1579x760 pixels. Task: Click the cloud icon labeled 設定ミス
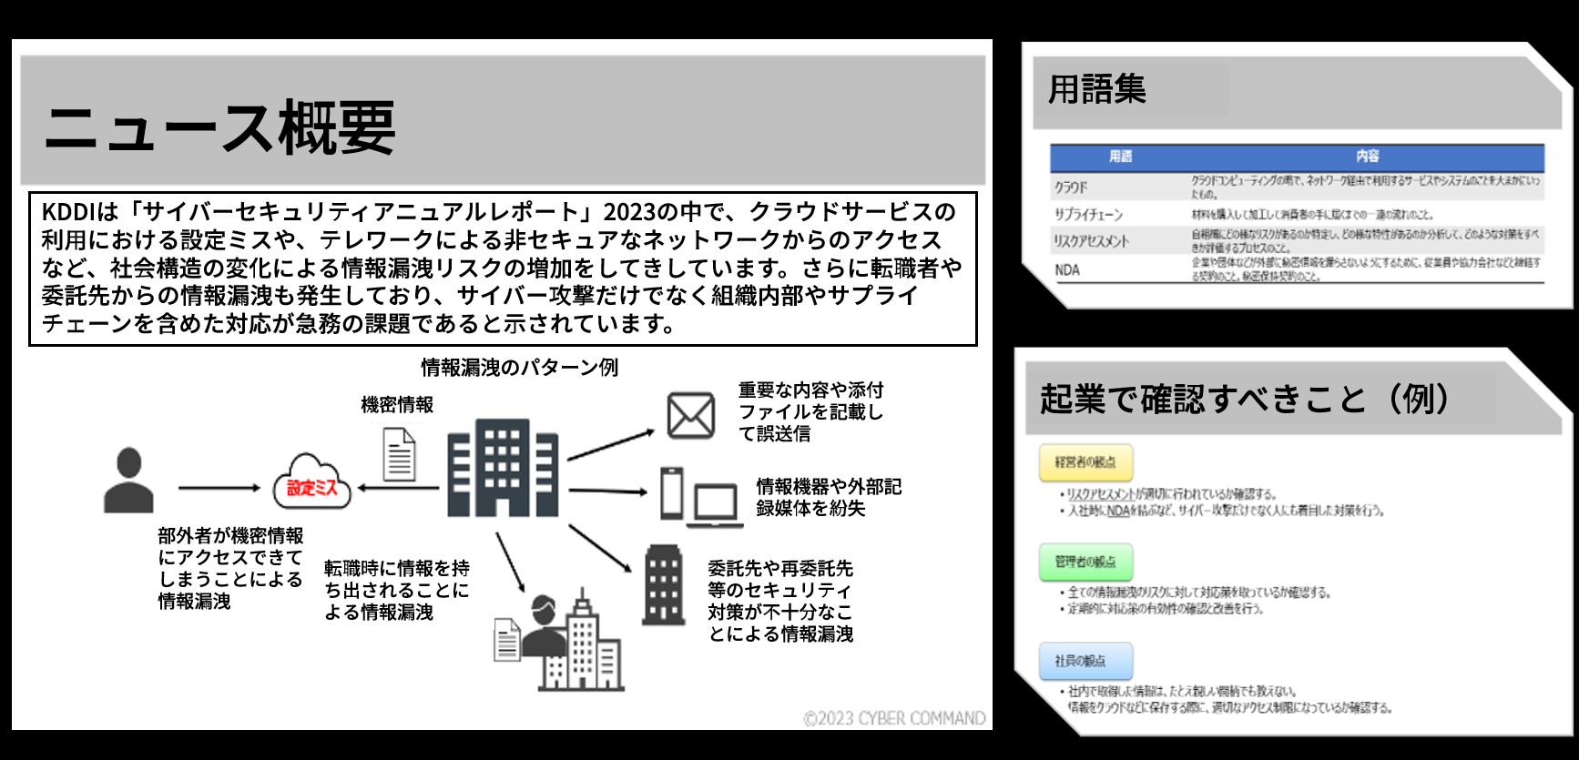click(312, 482)
